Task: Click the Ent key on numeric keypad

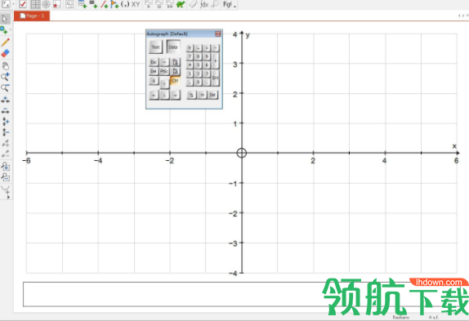Action: pos(216,78)
